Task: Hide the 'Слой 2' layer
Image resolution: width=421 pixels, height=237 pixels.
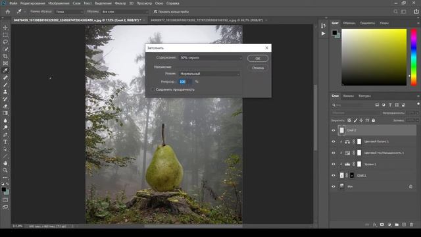Action: pos(334,130)
